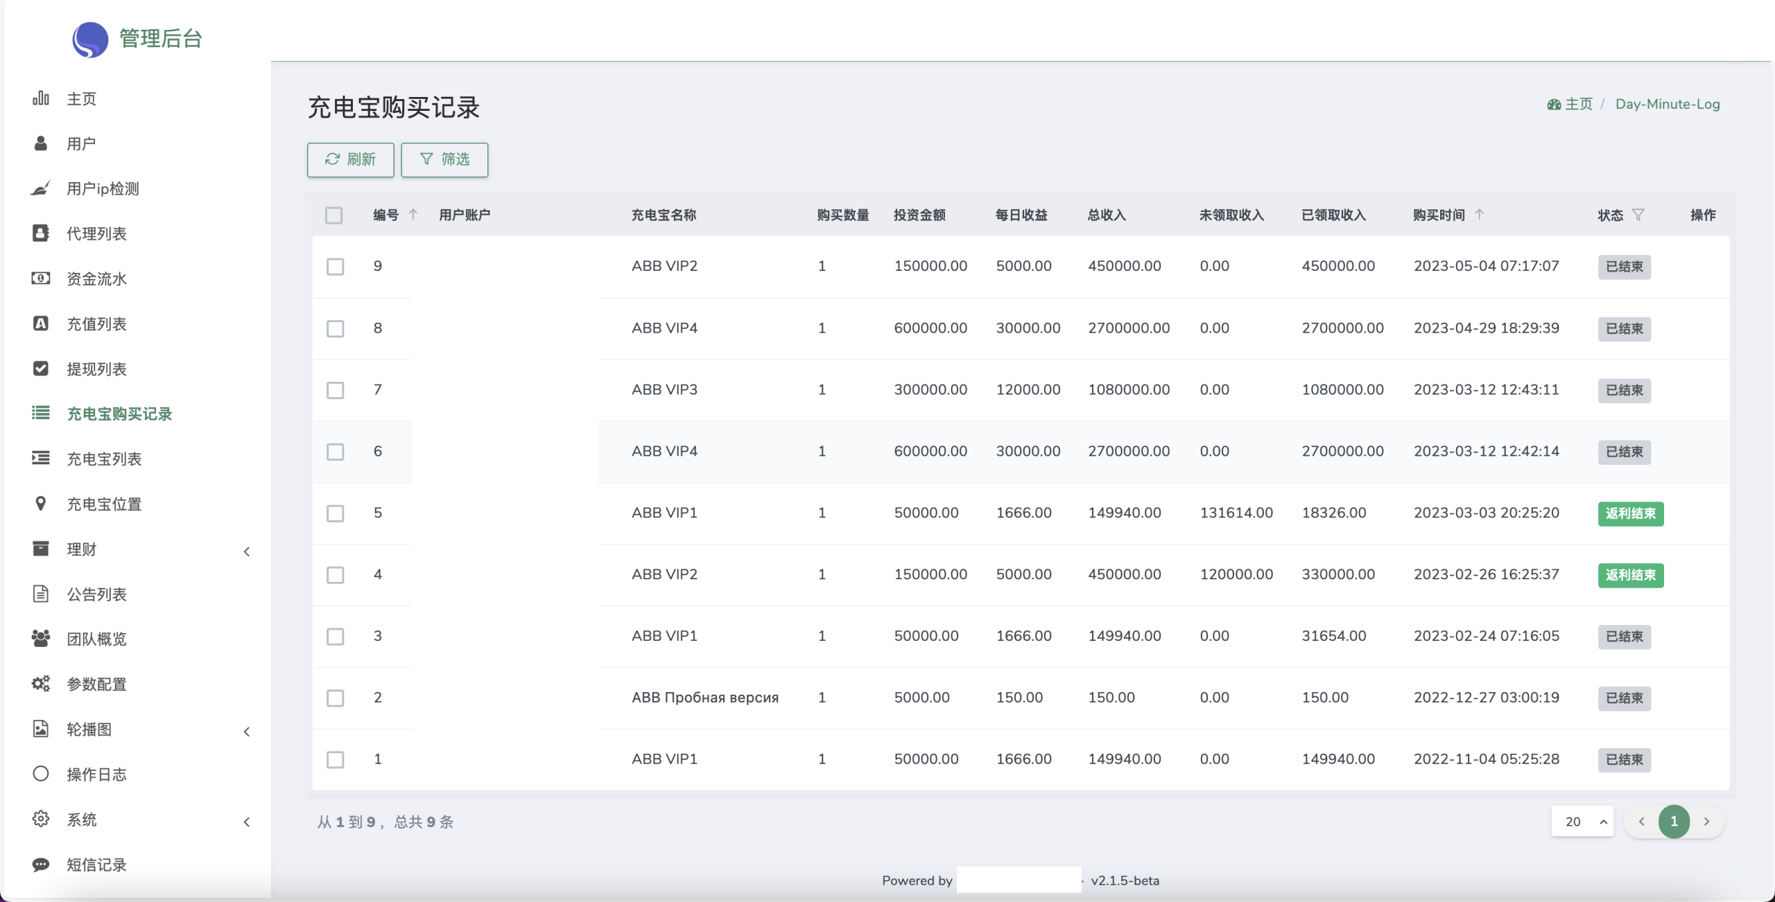Click the speech bubble icon for 短信记录

click(x=41, y=865)
